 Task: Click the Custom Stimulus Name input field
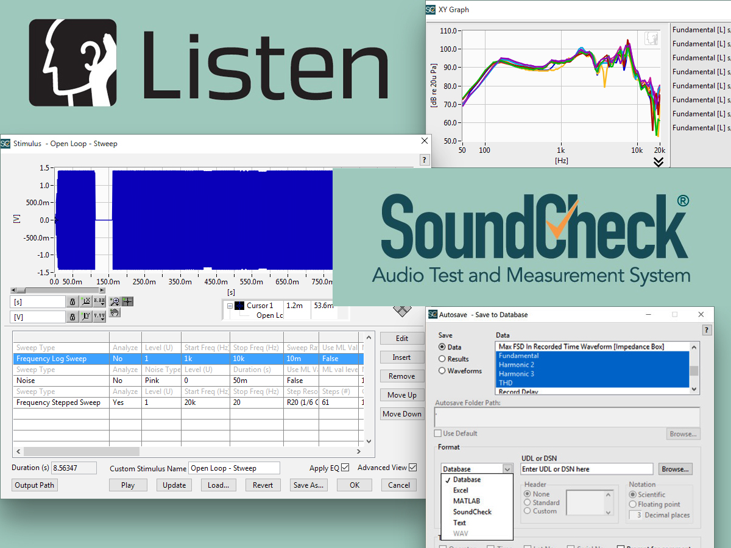235,468
